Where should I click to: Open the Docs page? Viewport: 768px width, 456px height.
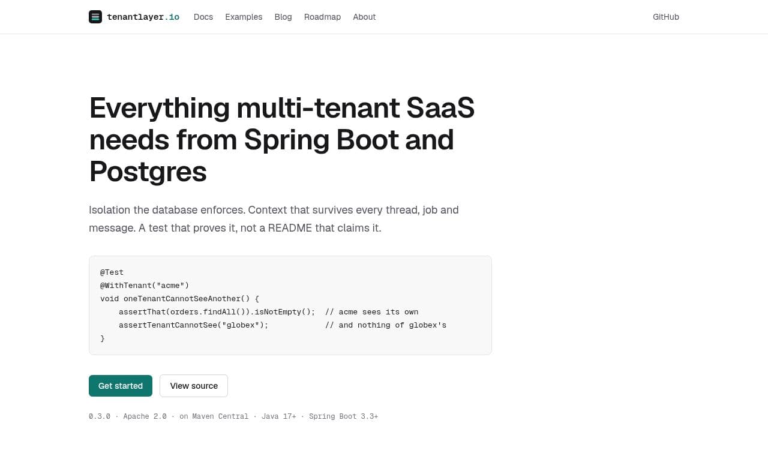pyautogui.click(x=203, y=17)
